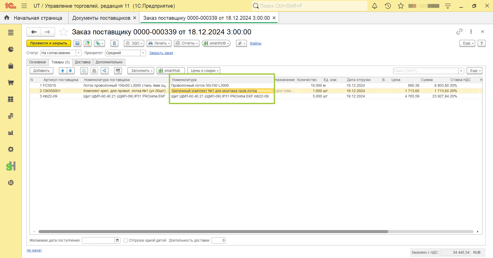This screenshot has width=493, height=258.
Task: Open vertical three-dots document menu
Action: 471,32
